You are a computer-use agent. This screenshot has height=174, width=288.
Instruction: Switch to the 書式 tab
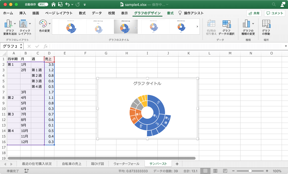click(170, 13)
